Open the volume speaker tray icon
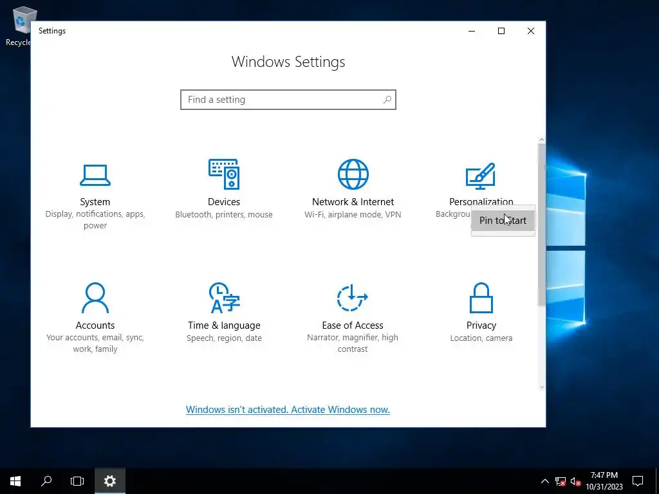Screen dimensions: 659x494 575,481
